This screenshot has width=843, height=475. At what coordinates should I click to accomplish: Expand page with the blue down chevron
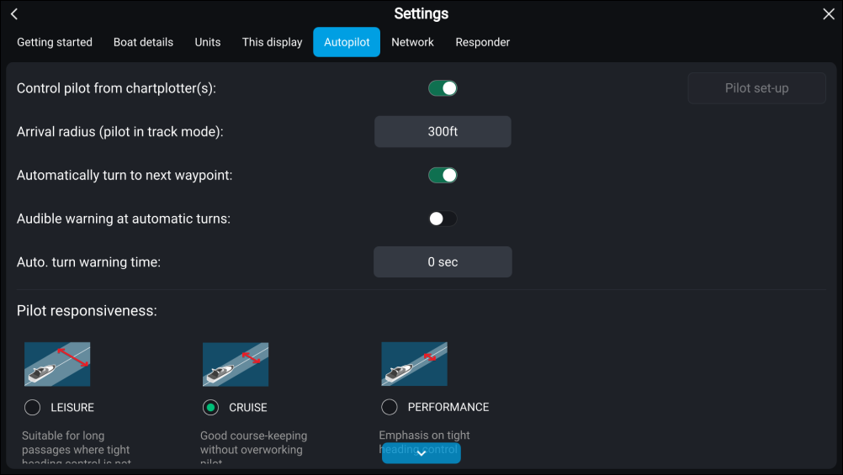click(x=421, y=453)
